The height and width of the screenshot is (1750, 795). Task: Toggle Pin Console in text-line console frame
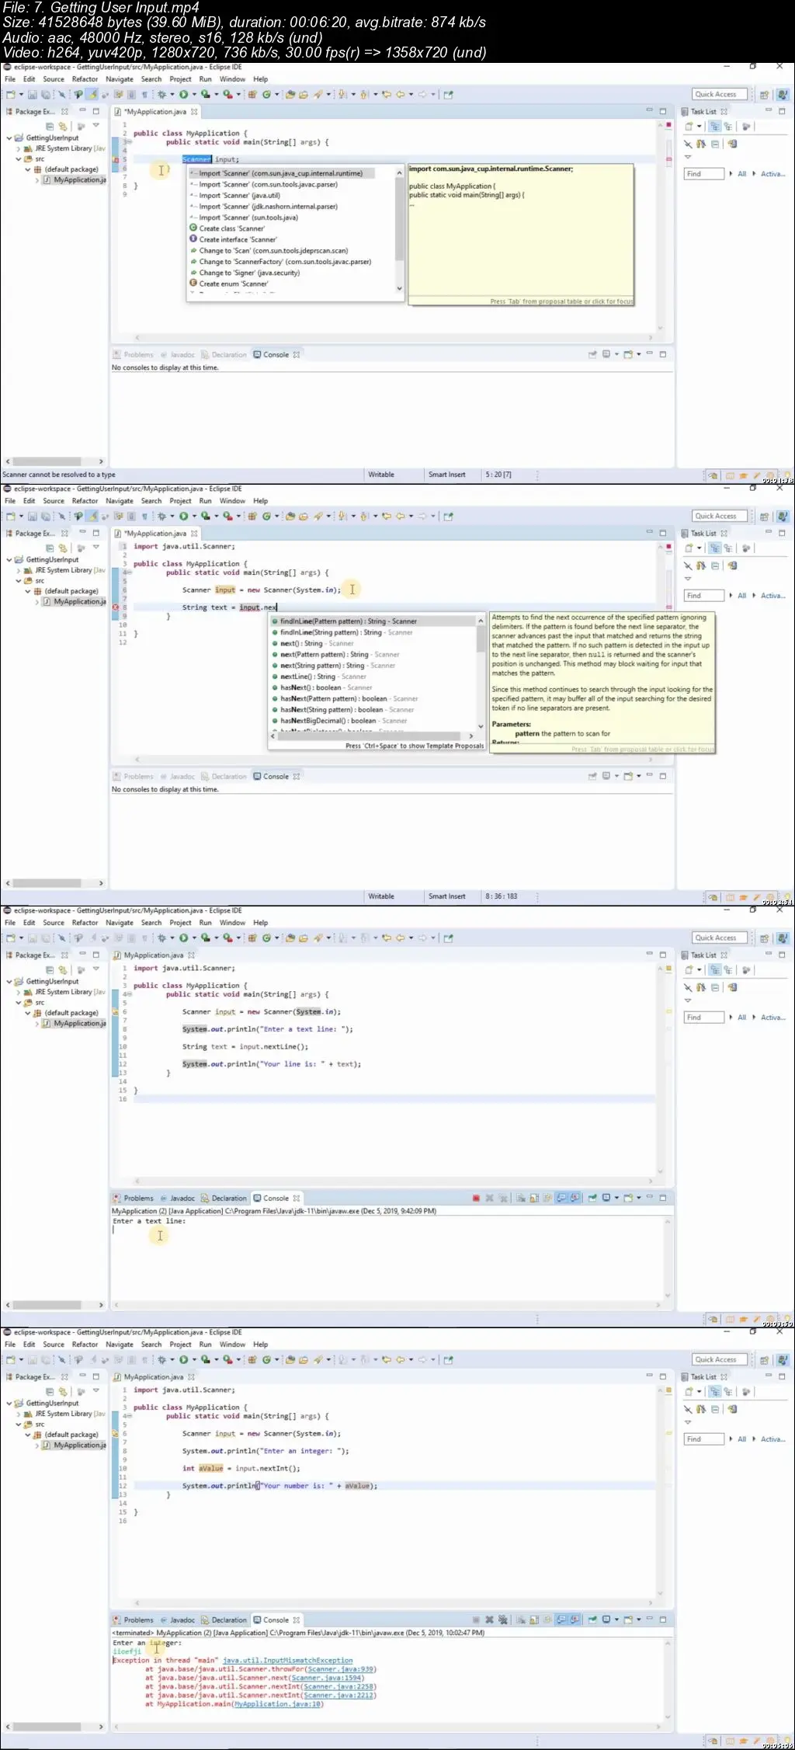[x=592, y=1199]
